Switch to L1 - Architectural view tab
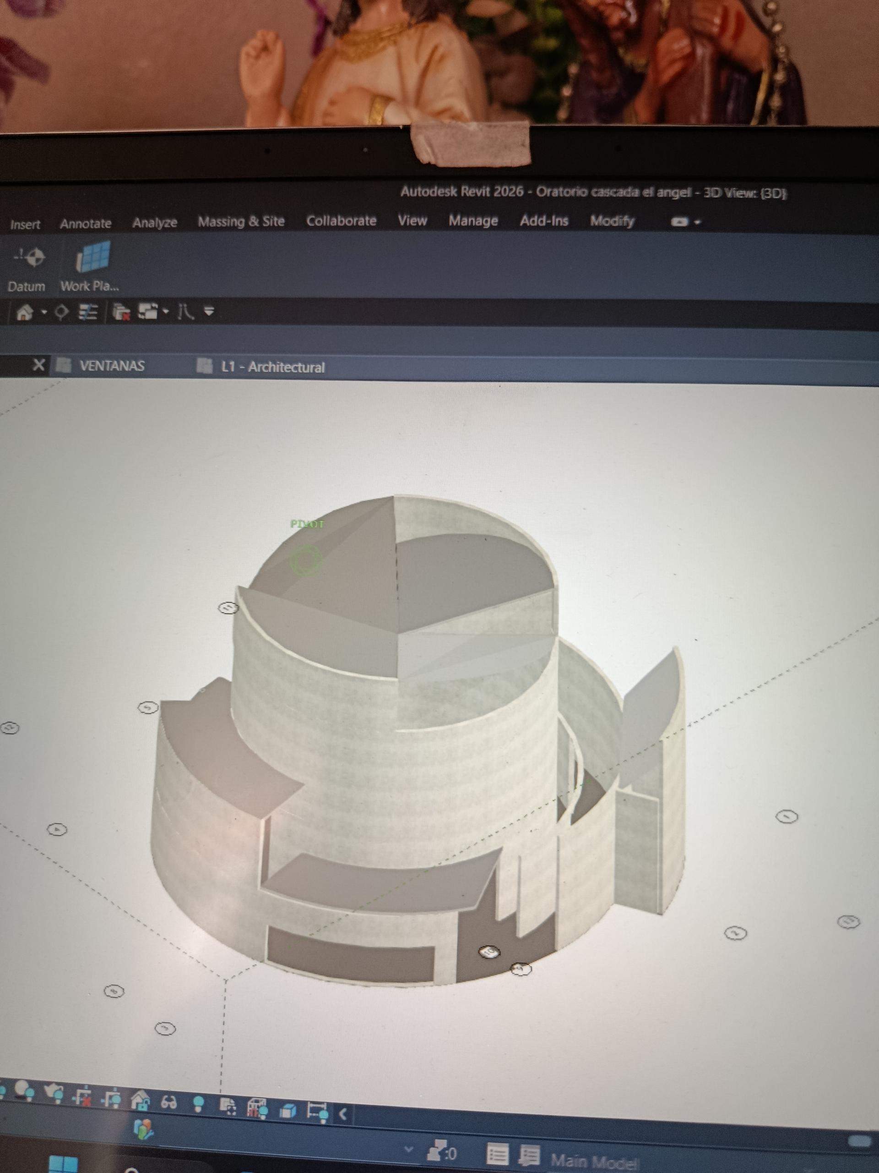 point(272,367)
